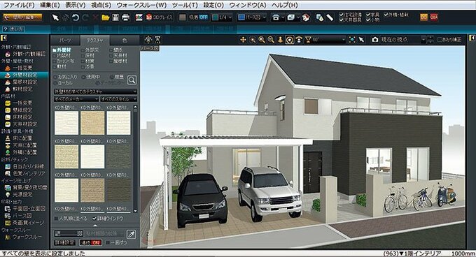The image size is (476, 257).
Task: Click the orange icon left of Q&A
Action: 423,17
